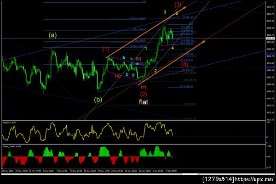Select the cyan "c" triangle label
The height and width of the screenshot is (184, 276).
coord(132,59)
